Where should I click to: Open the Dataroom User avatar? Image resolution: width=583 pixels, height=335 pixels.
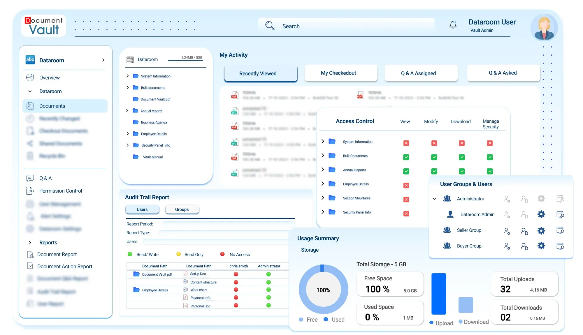pos(544,28)
